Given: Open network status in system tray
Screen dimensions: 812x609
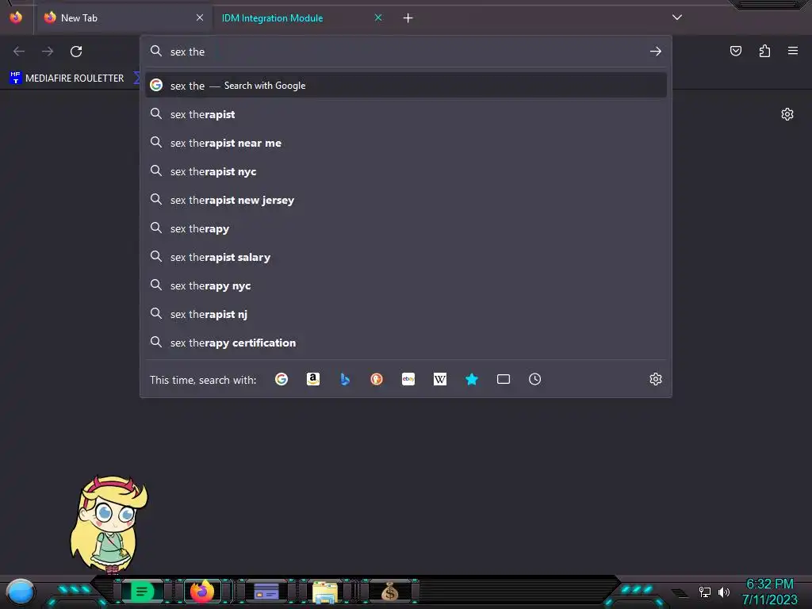Looking at the screenshot, I should (x=705, y=592).
